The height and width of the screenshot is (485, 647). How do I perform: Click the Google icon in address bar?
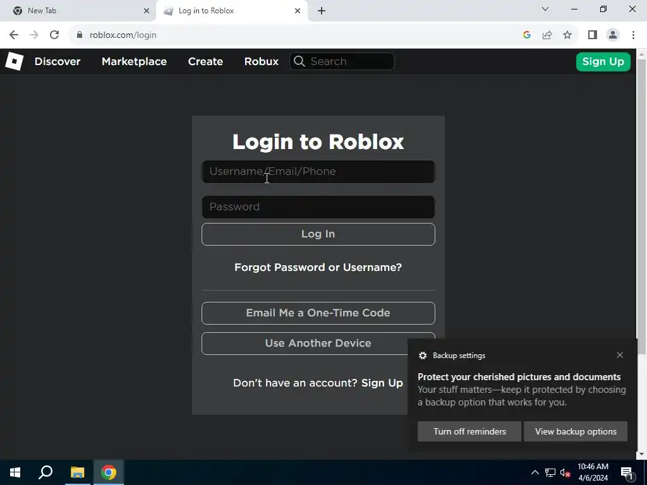(526, 35)
